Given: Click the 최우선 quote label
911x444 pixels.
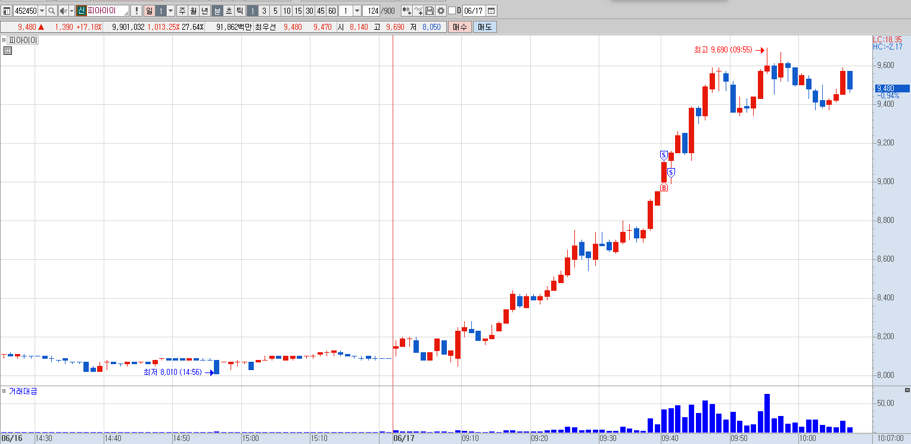Looking at the screenshot, I should click(266, 27).
